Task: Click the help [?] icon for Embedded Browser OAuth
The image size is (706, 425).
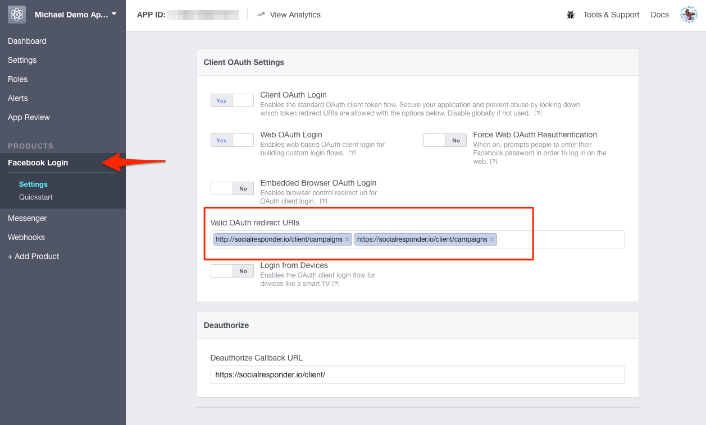Action: point(324,201)
